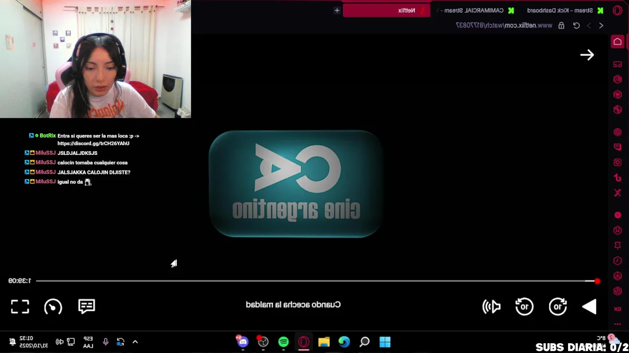Image resolution: width=629 pixels, height=353 pixels.
Task: Open Discord from the taskbar
Action: (243, 342)
